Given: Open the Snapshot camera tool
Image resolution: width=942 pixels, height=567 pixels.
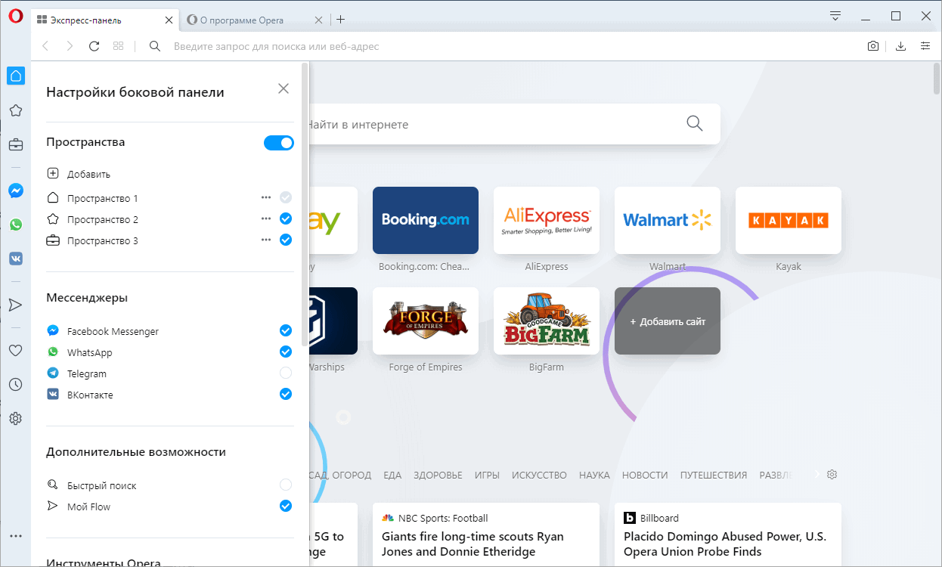Looking at the screenshot, I should (873, 46).
